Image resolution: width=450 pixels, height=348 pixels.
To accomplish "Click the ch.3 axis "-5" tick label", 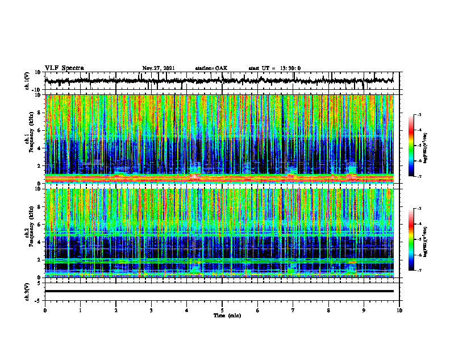I will pyautogui.click(x=39, y=301).
